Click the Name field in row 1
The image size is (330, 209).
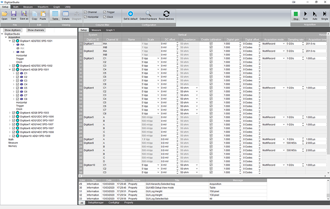131,44
